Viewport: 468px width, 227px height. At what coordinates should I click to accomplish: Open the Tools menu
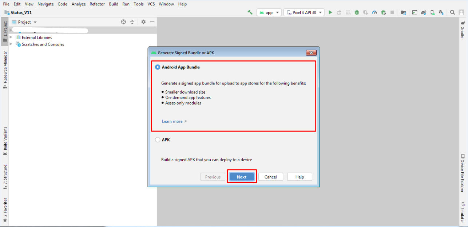click(139, 4)
